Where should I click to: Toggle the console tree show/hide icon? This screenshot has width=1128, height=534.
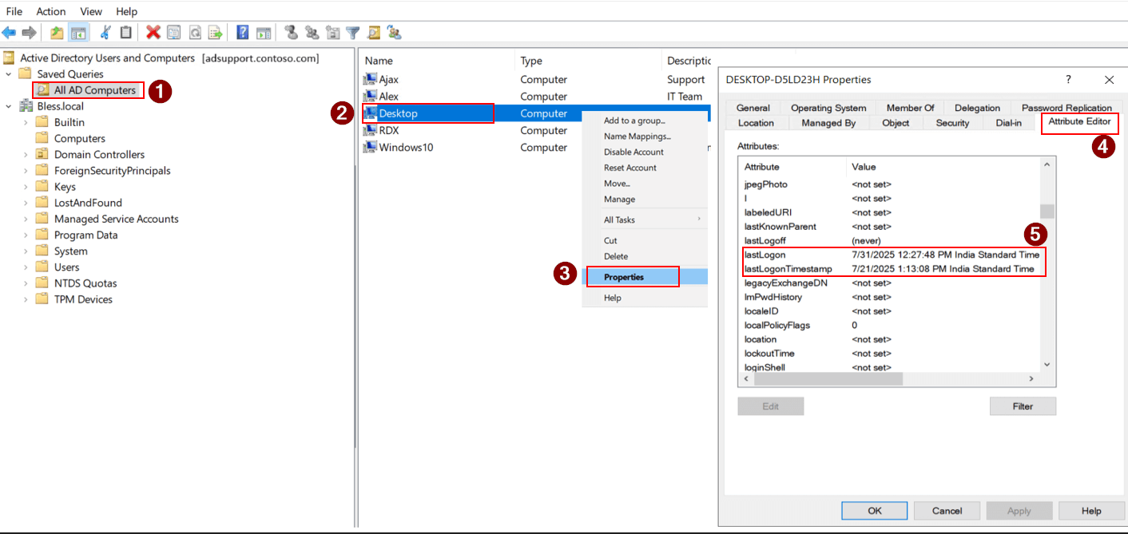pos(77,32)
